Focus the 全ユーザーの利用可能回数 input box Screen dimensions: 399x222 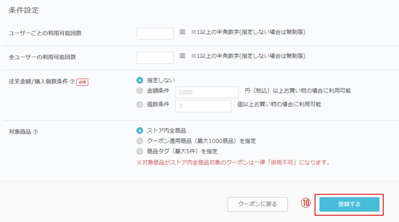point(155,58)
